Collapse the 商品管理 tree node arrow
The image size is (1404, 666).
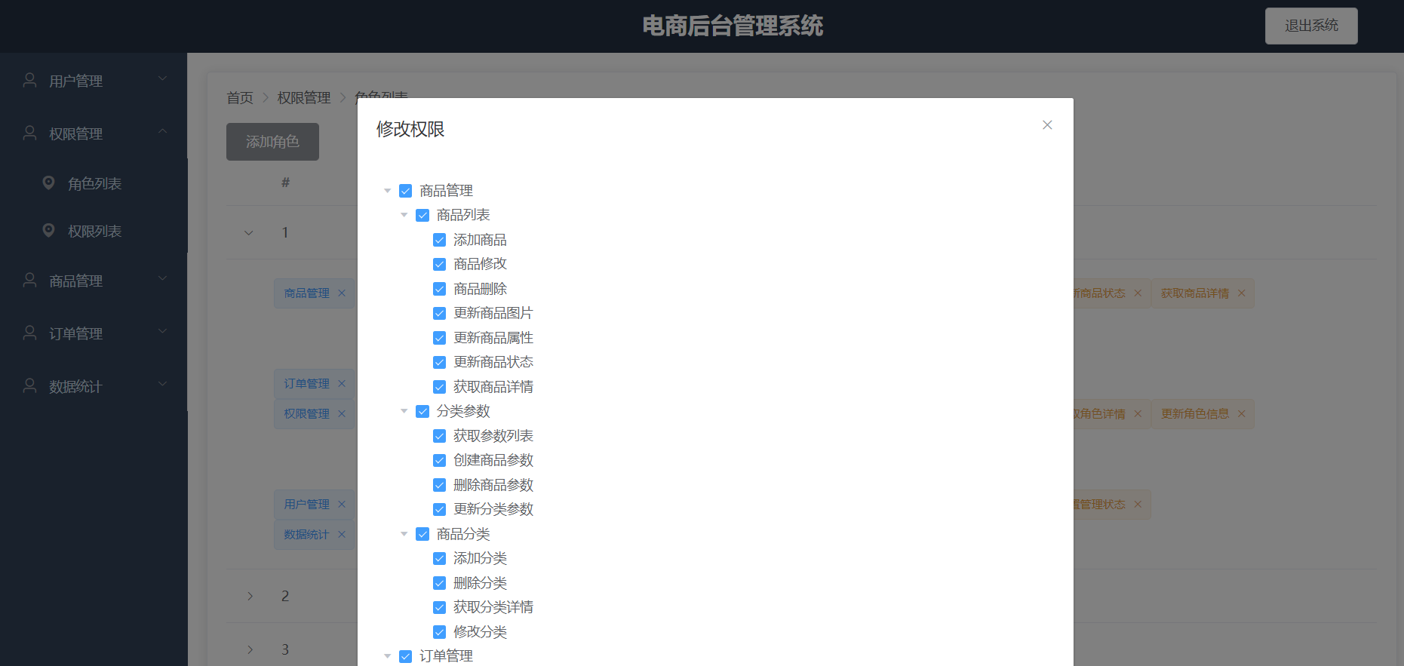pos(388,191)
